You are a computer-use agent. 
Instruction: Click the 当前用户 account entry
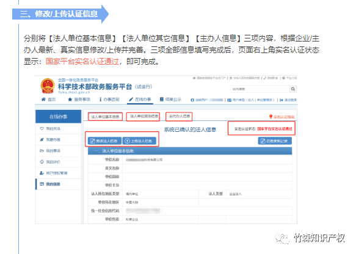[x=207, y=100]
